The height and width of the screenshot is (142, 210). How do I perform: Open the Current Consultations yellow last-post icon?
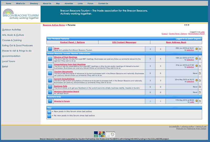point(197,80)
